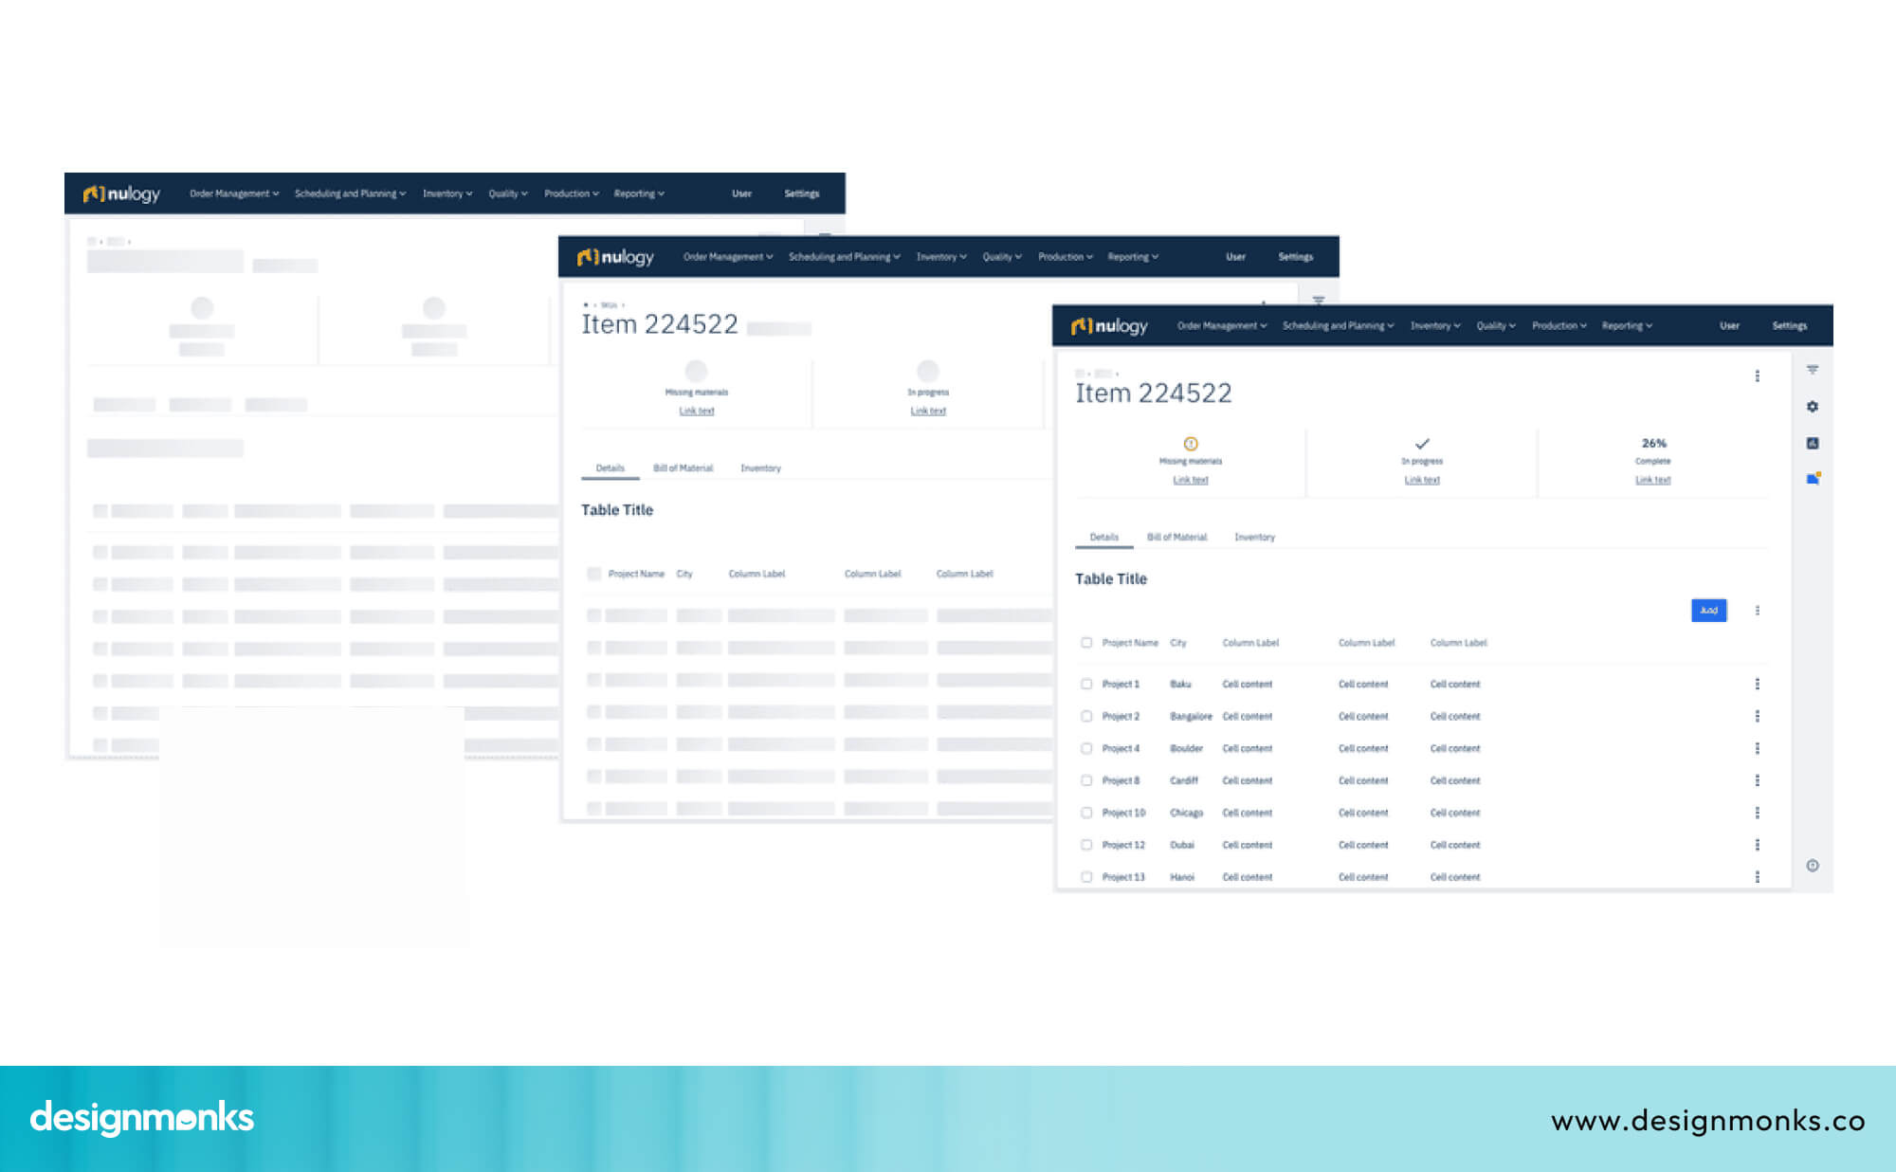
Task: Expand Scheduling and Planning menu in front window
Action: pyautogui.click(x=1339, y=326)
